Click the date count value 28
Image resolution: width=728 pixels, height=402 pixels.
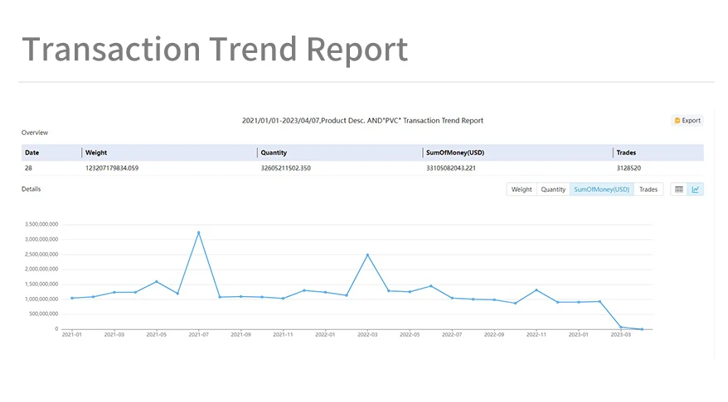28,168
